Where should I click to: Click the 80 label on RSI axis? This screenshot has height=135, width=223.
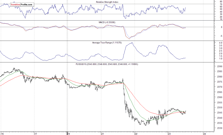coord(221,1)
